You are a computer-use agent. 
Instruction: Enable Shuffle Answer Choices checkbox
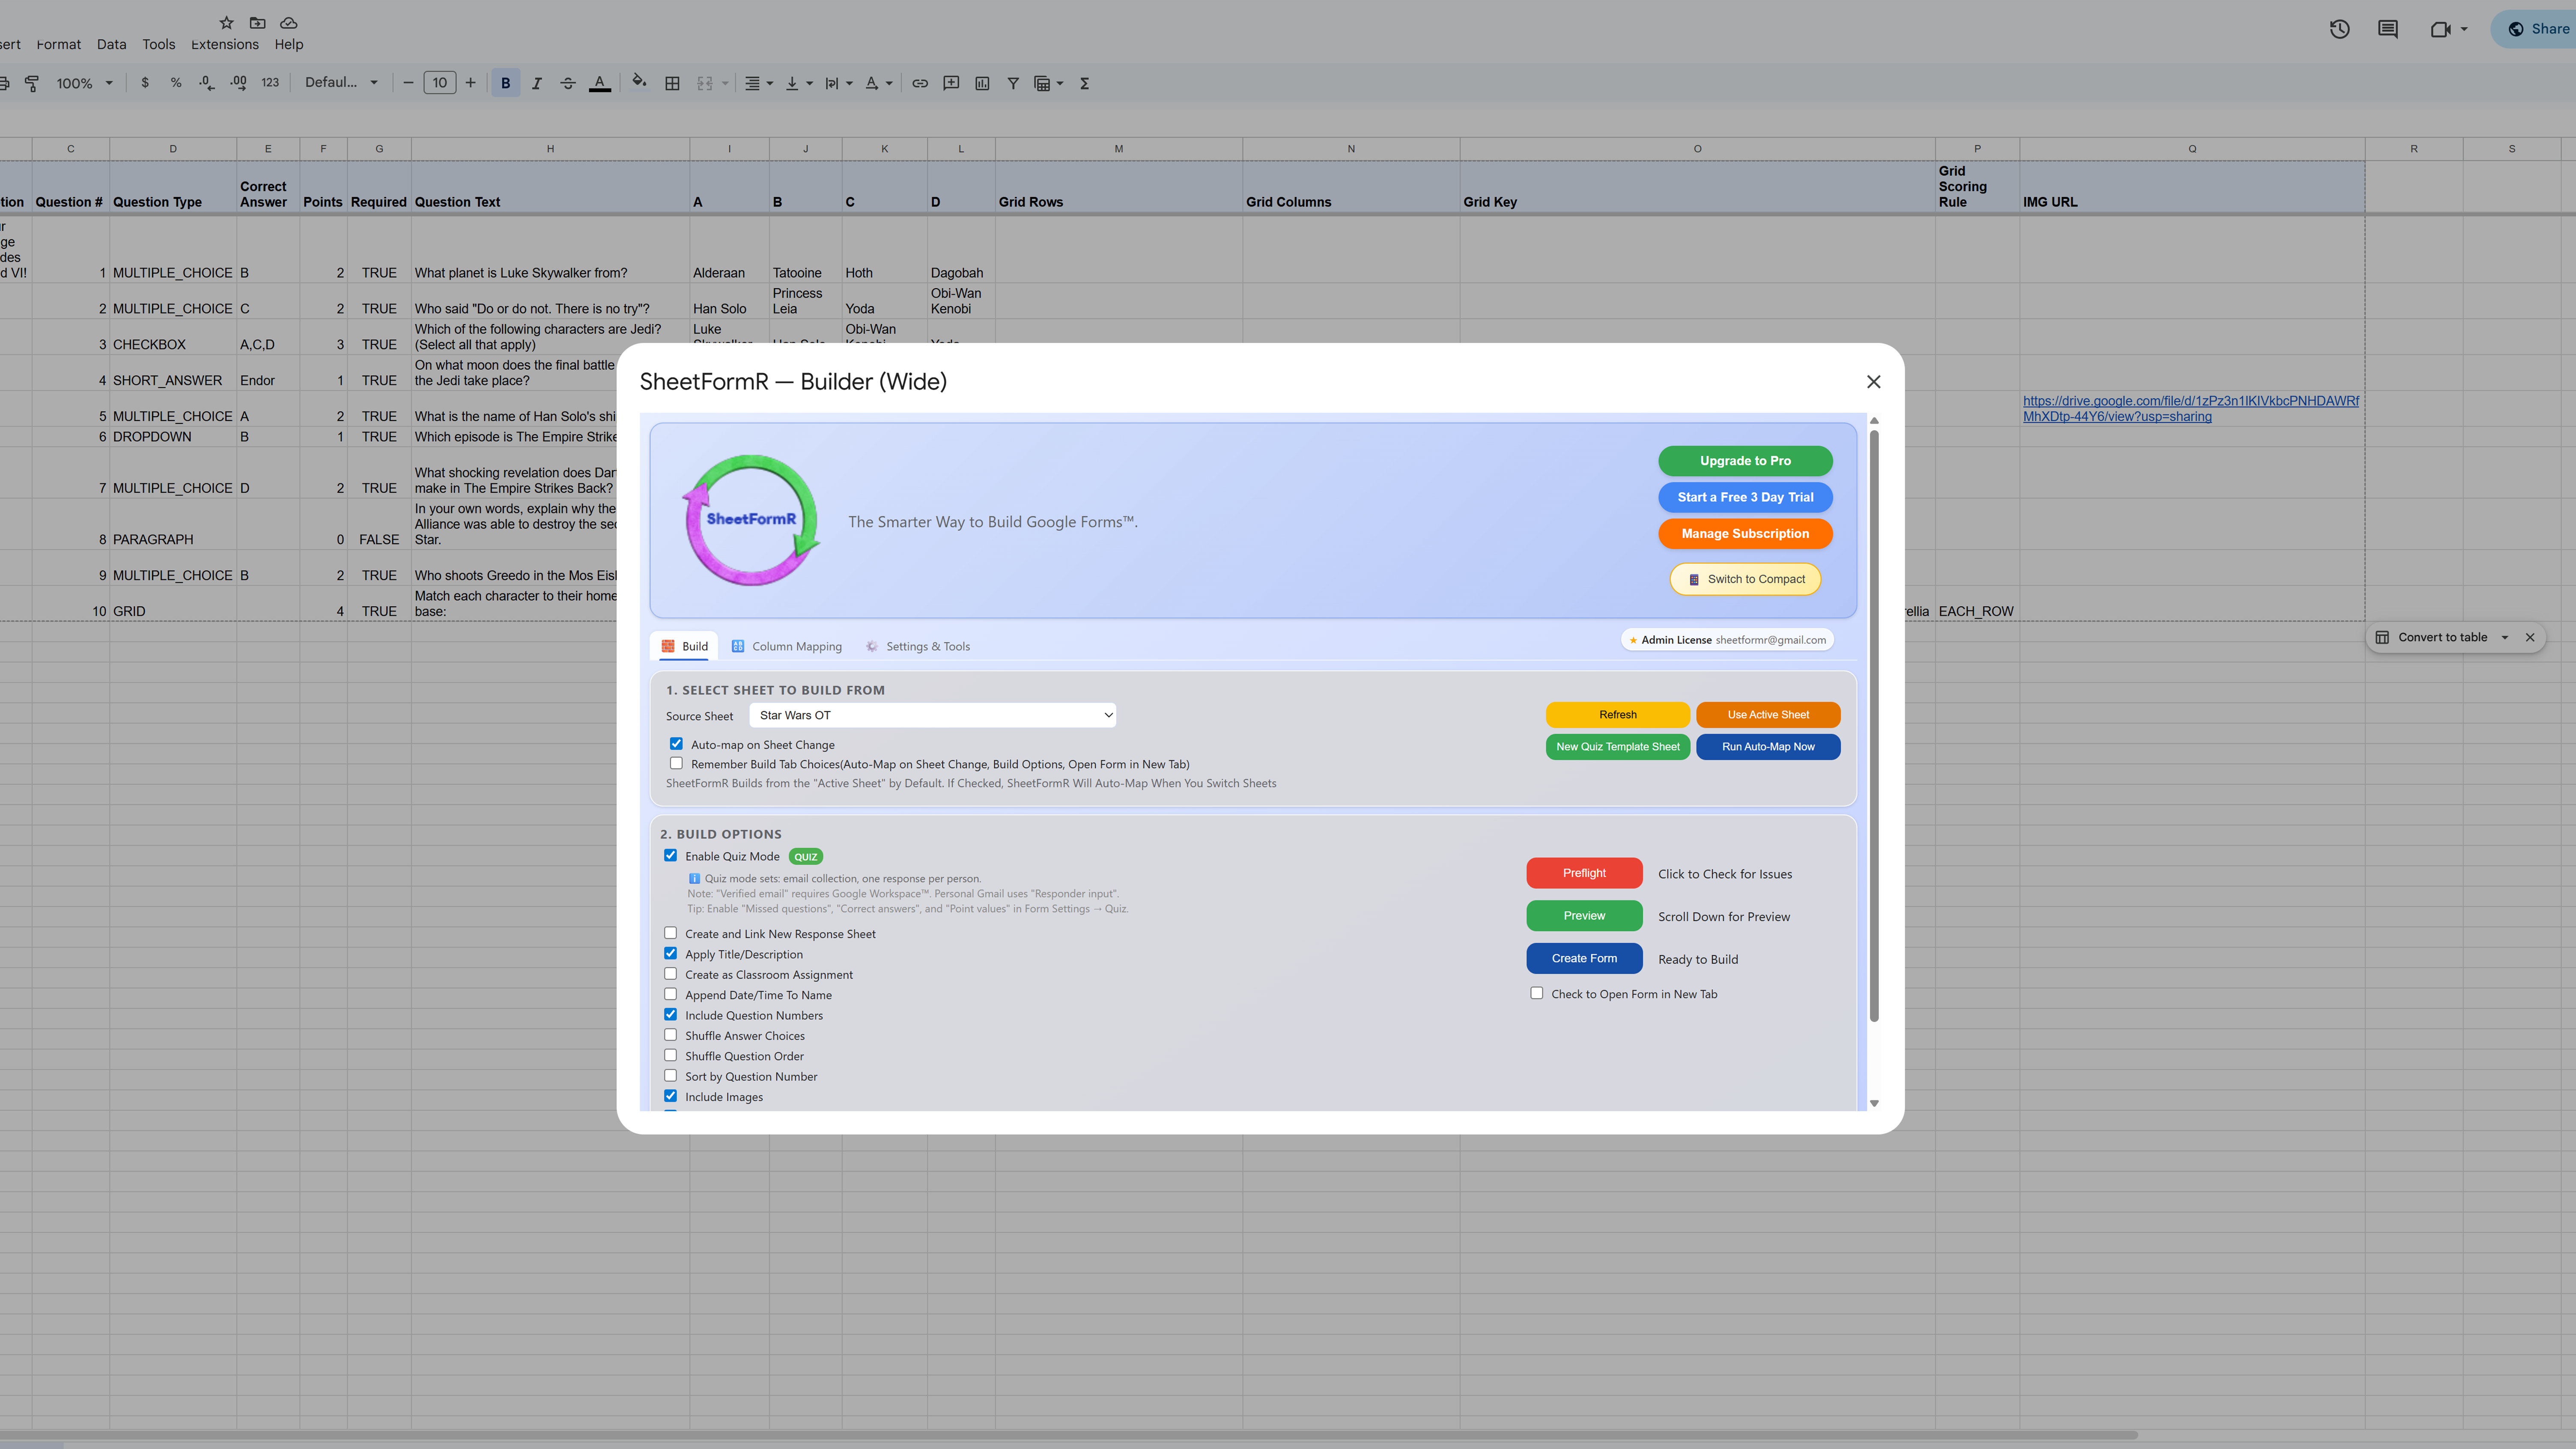pyautogui.click(x=671, y=1035)
